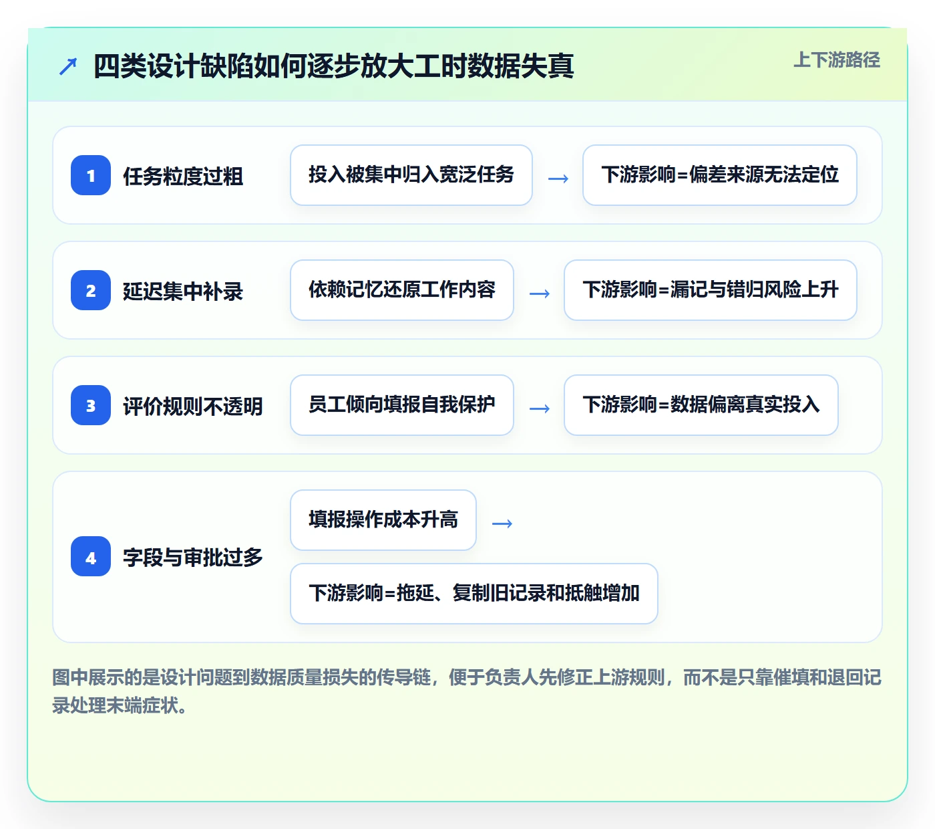This screenshot has height=829, width=935.
Task: Click the number 4 badge beside 字段与审批过多
Action: [91, 557]
